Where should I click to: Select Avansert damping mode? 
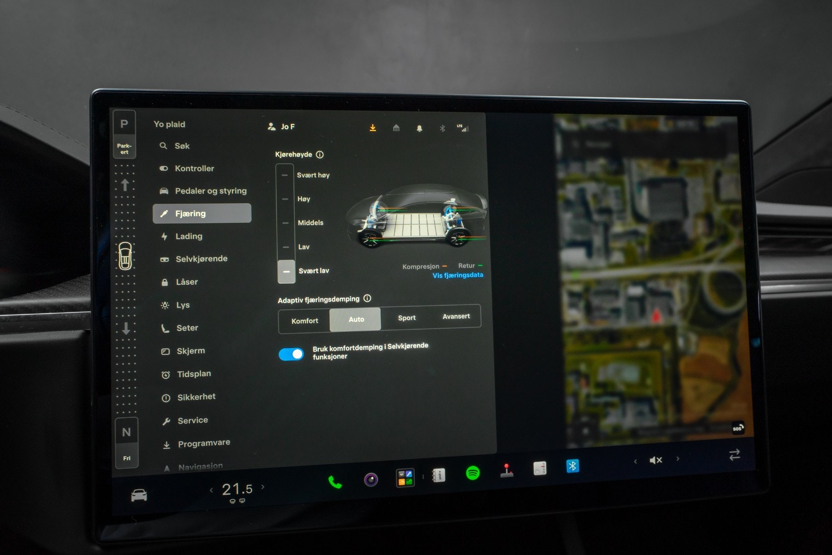point(456,316)
